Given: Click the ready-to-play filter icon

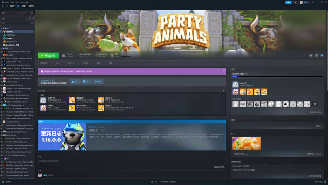Looking at the screenshot, I should (33, 19).
